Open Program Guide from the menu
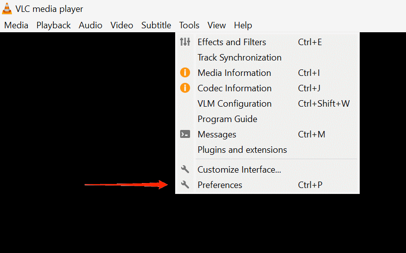 (227, 119)
